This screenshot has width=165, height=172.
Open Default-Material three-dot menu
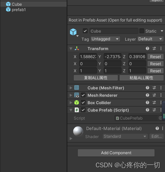(163, 128)
